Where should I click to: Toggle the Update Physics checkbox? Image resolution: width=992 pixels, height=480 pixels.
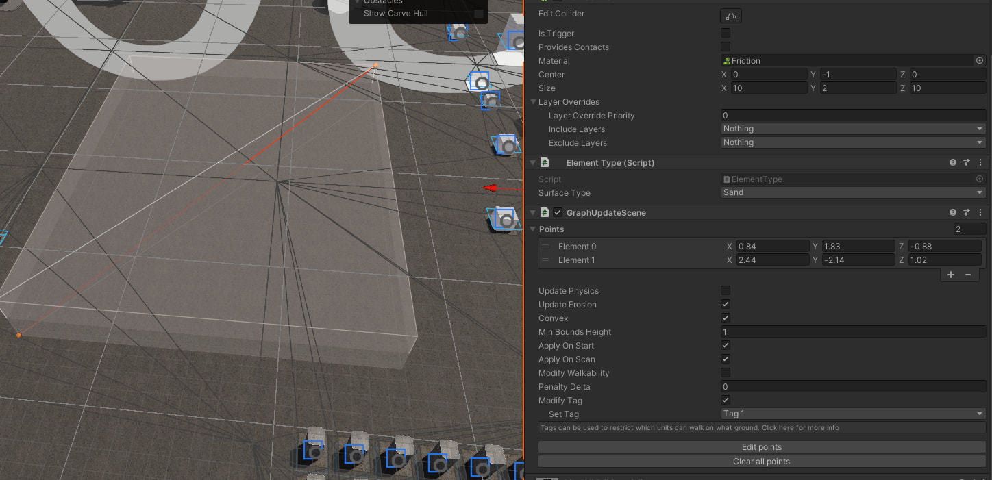pos(726,291)
